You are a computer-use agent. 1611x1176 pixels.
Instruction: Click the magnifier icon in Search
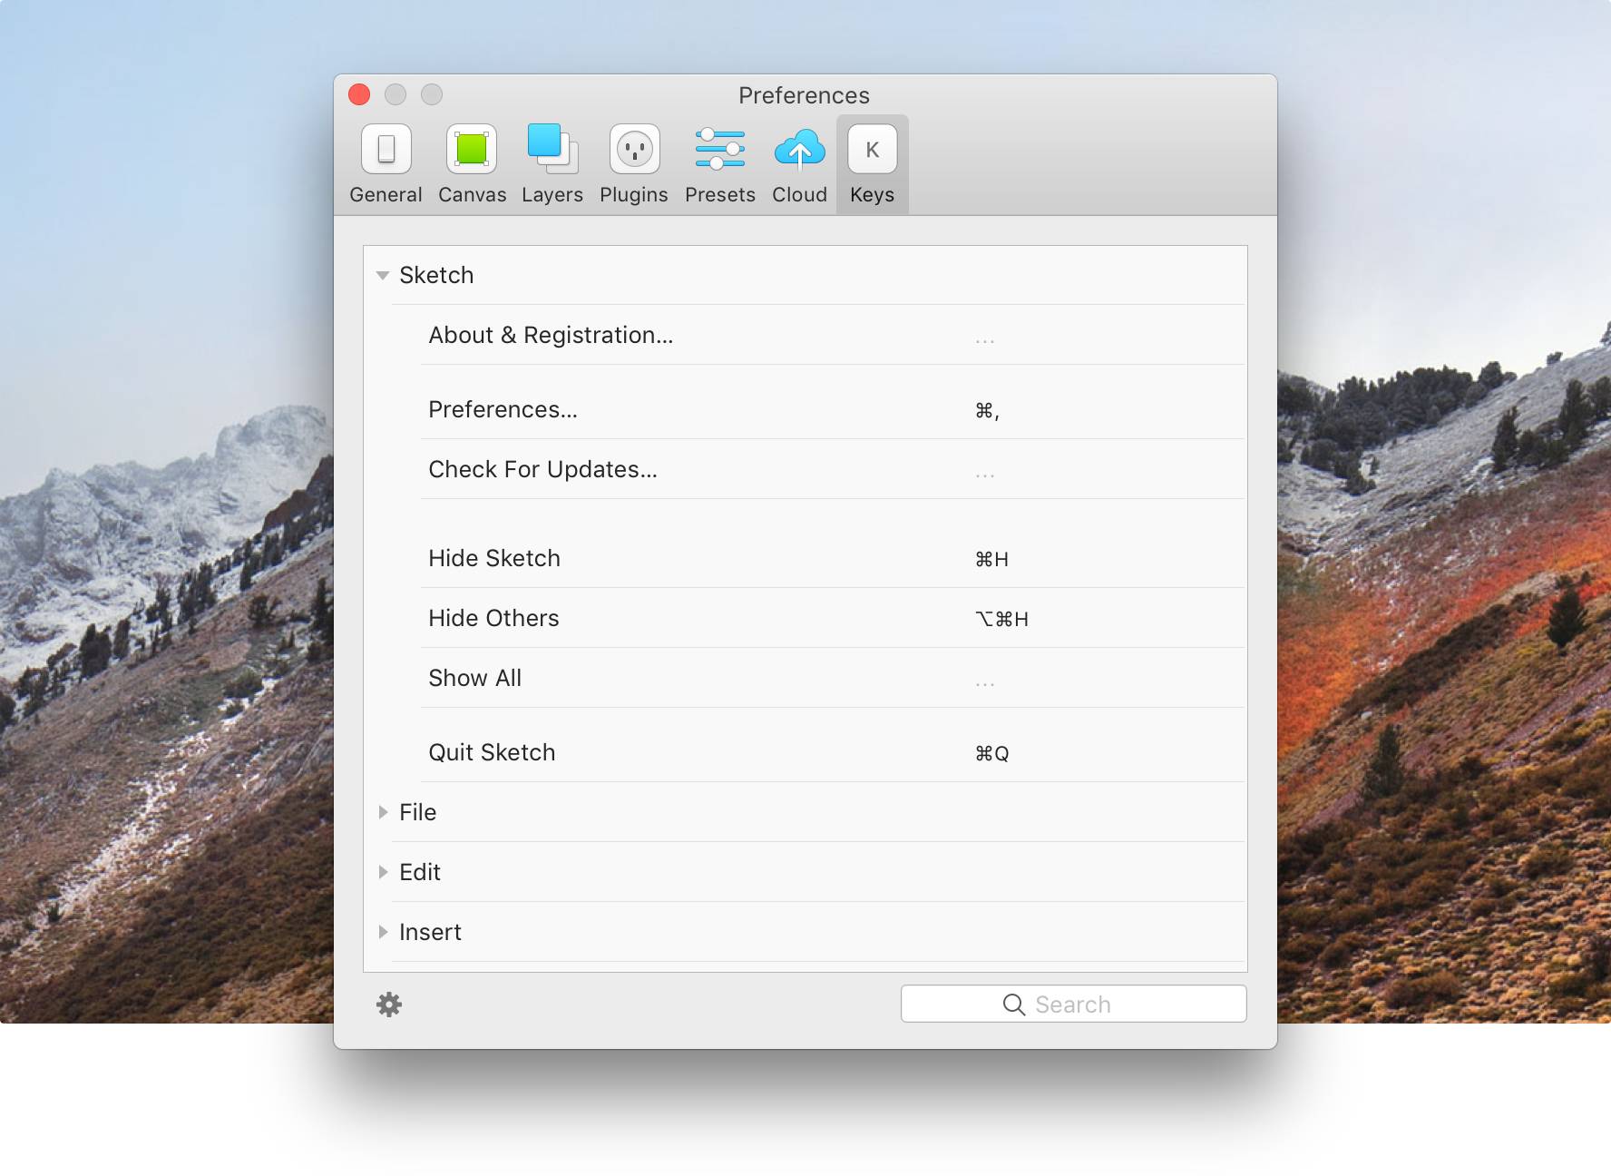click(1013, 1004)
